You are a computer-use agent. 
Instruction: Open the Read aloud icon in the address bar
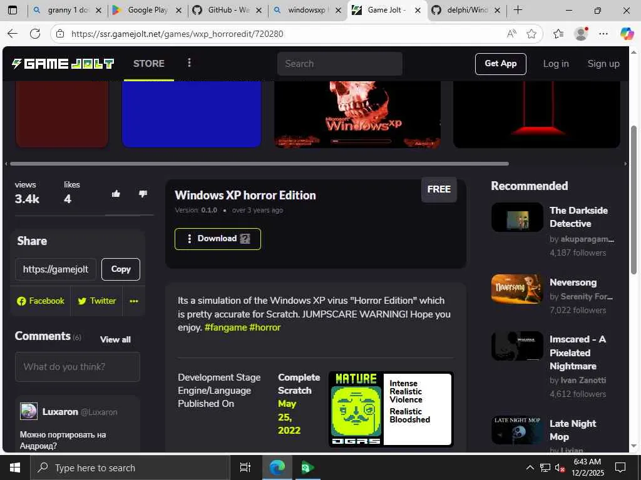[x=511, y=34]
